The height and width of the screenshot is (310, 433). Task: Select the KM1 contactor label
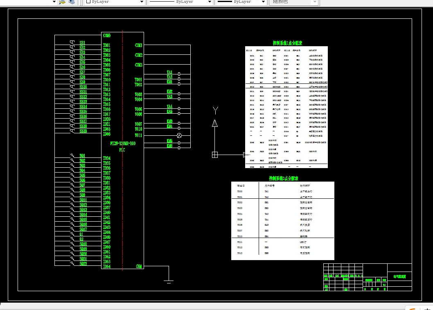tap(169, 82)
